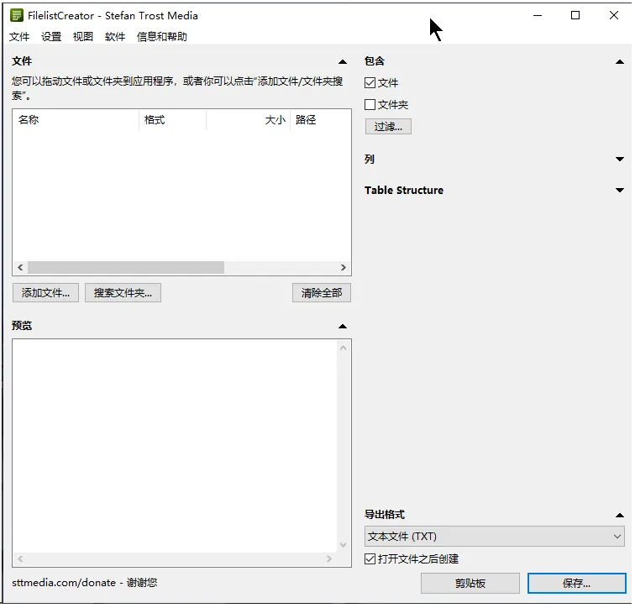Open the sttmedia.com/donate link
The image size is (635, 608).
pos(84,583)
